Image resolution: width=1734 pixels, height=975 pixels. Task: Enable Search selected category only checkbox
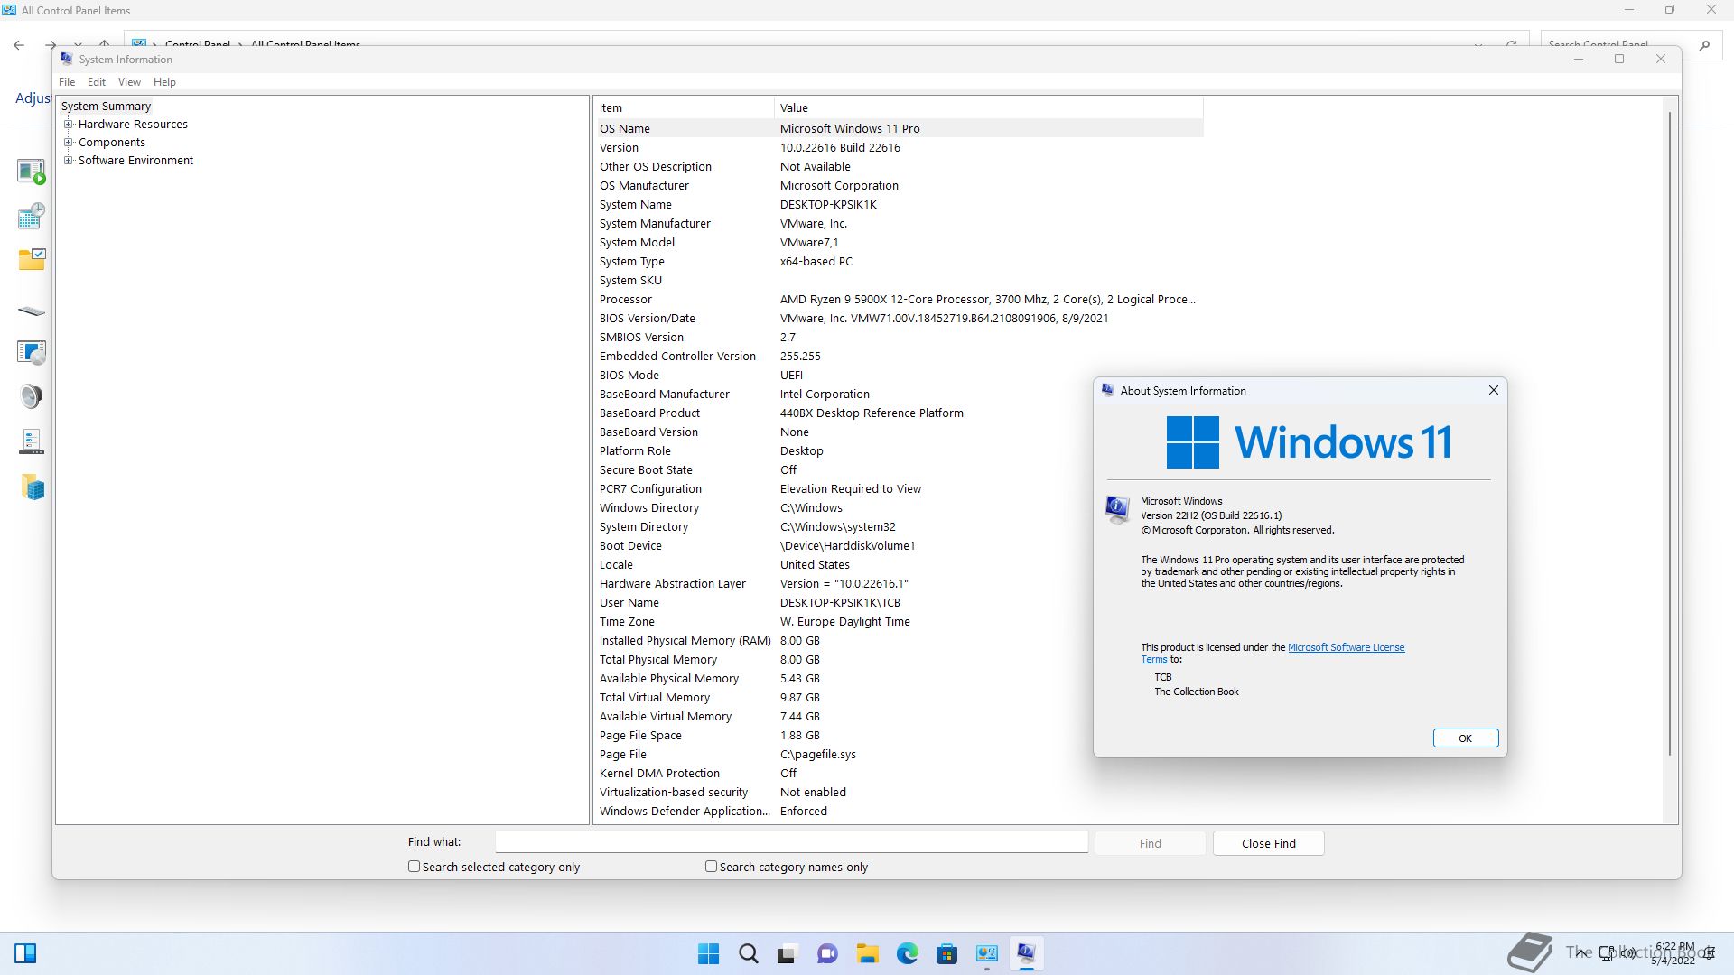point(414,867)
